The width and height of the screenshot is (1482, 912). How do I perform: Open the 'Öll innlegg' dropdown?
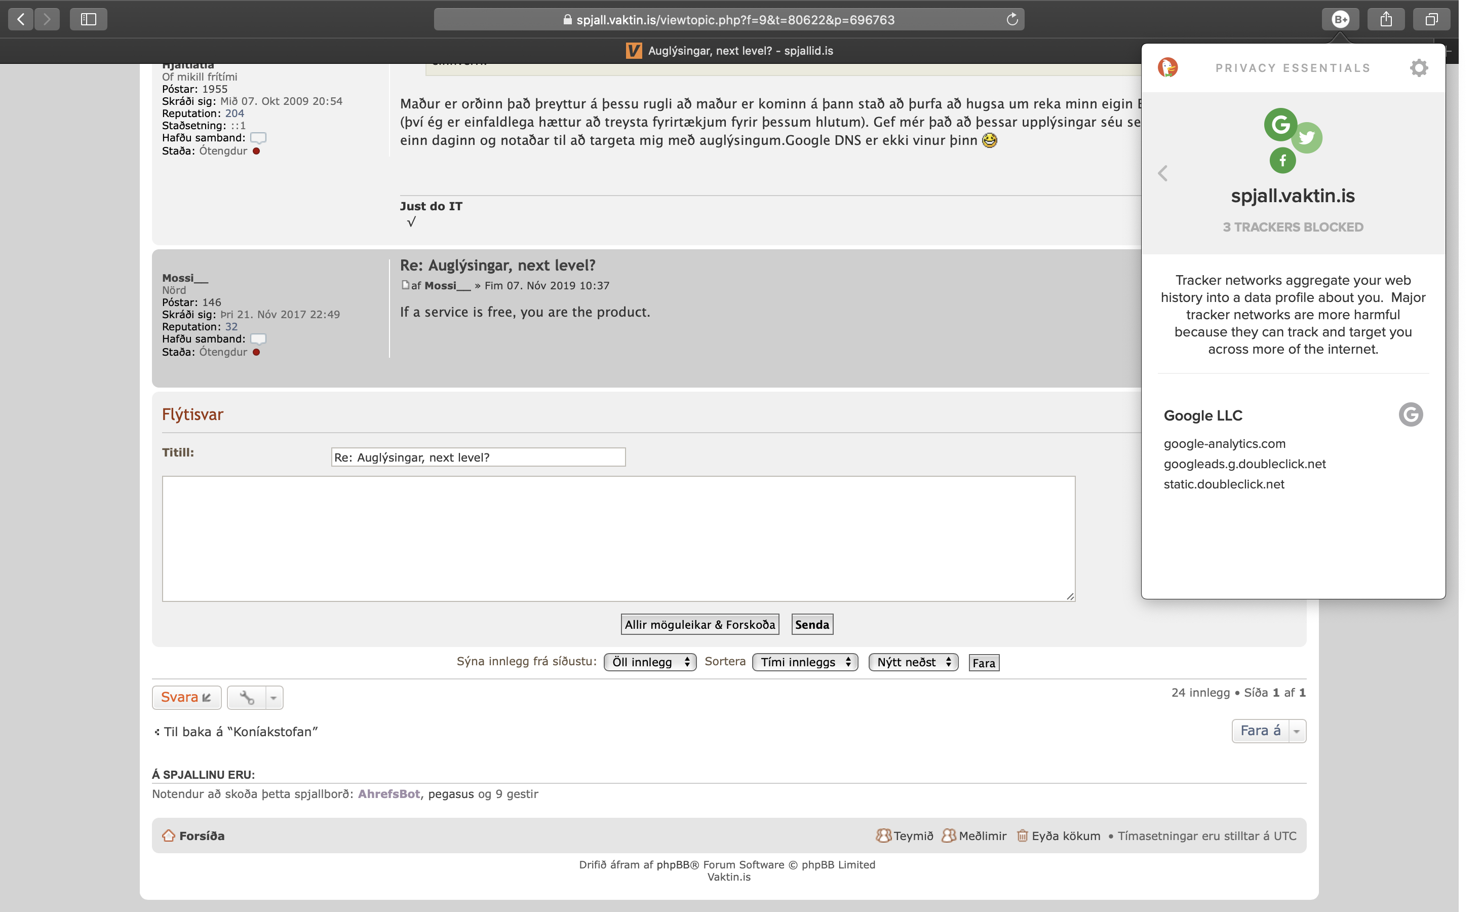[649, 662]
